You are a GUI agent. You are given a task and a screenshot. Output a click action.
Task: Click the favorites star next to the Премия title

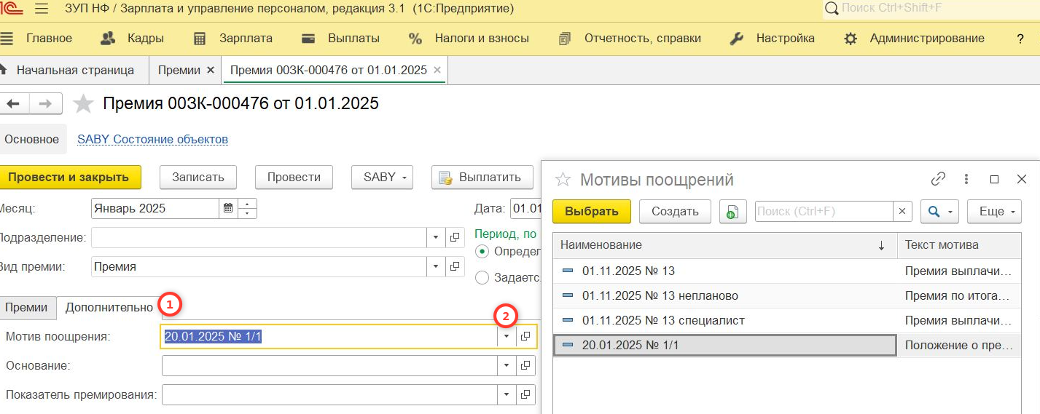tap(84, 104)
